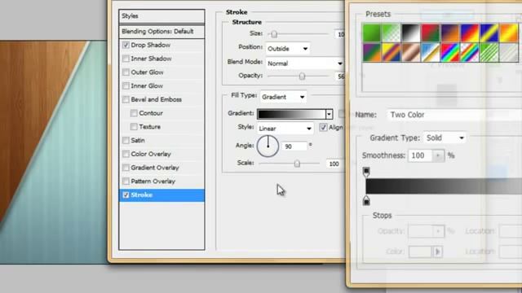Check the Contour checkbox

pyautogui.click(x=134, y=113)
